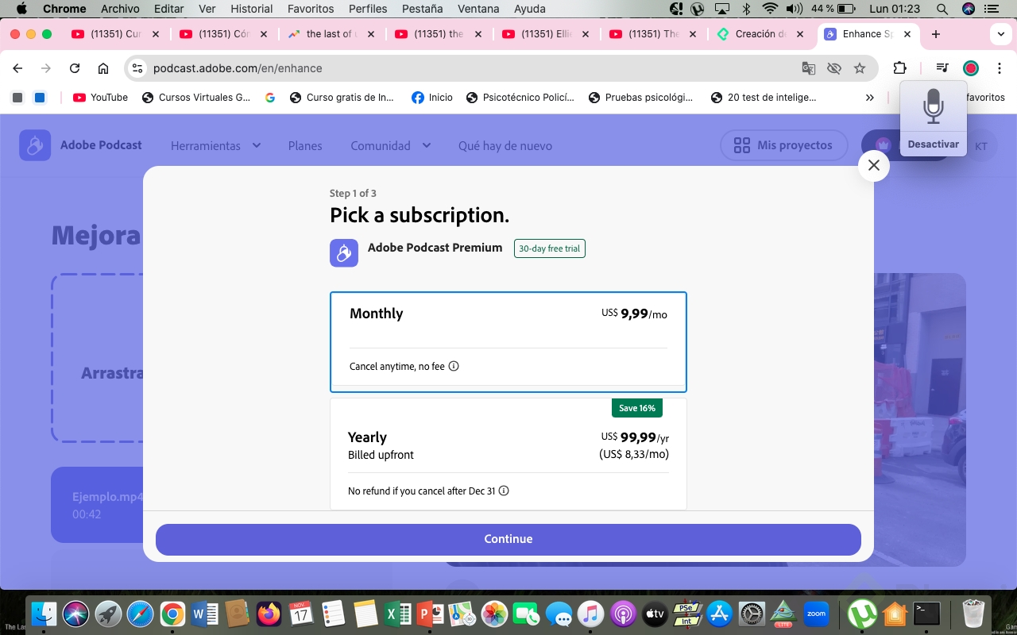Viewport: 1017px width, 635px height.
Task: Open Wi-Fi status in the menu bar
Action: tap(769, 9)
